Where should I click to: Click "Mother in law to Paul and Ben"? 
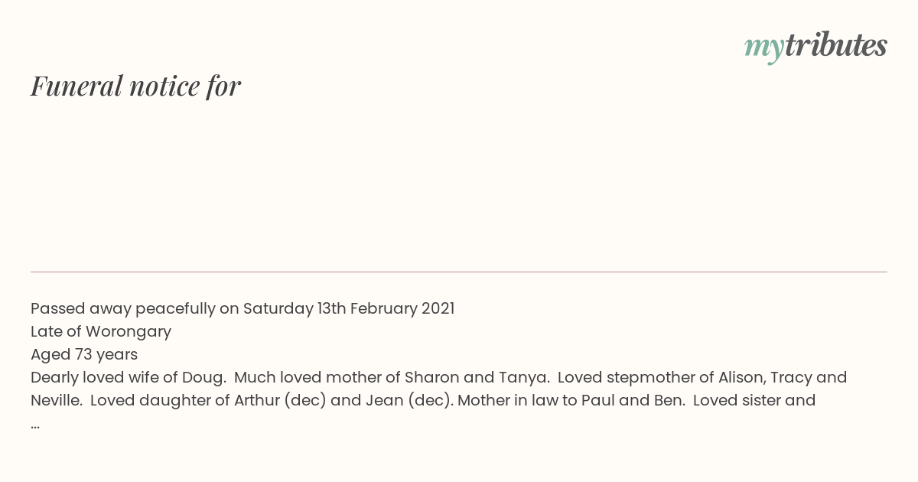pyautogui.click(x=574, y=400)
